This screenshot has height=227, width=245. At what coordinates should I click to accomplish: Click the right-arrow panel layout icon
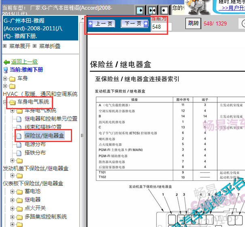[140, 11]
